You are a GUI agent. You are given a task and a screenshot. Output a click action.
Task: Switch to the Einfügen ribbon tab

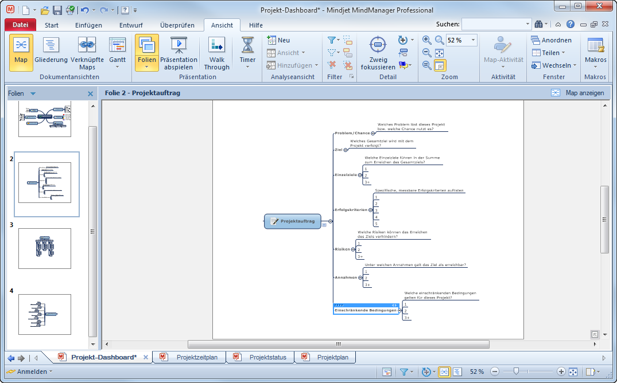tap(88, 25)
